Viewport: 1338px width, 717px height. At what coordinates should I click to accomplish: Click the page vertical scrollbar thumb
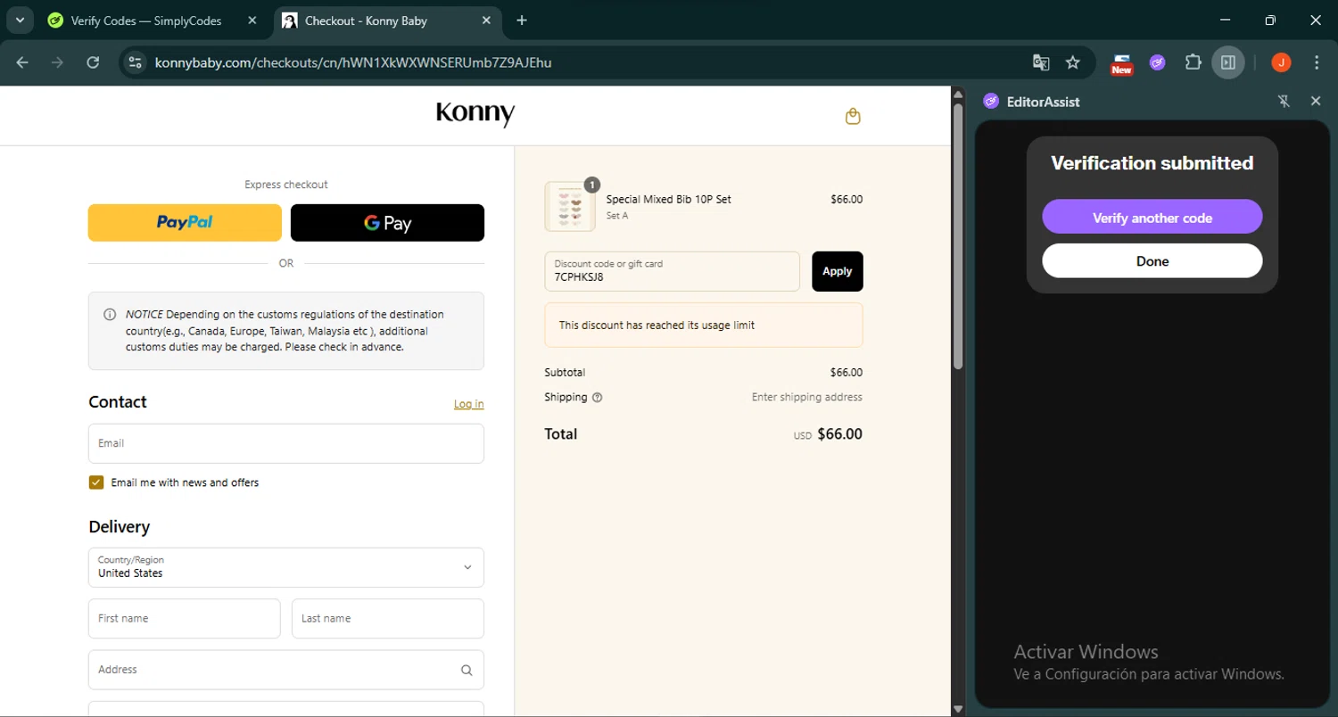point(958,236)
